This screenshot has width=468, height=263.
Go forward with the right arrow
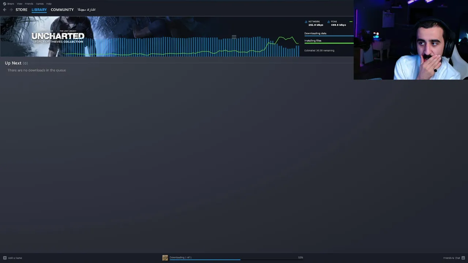point(11,9)
